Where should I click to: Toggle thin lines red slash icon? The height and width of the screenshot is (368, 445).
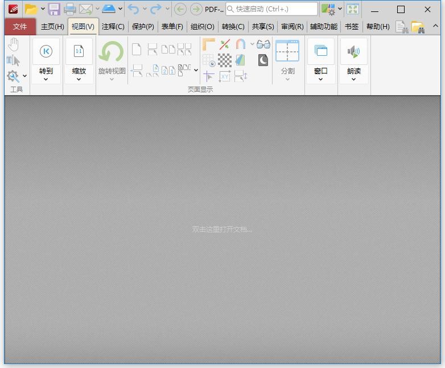224,44
